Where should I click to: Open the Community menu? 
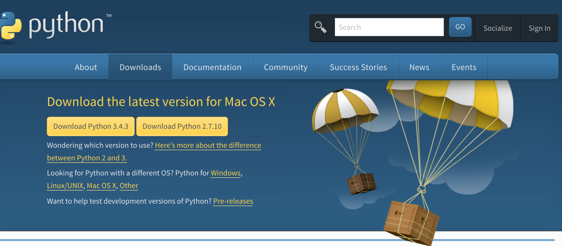pyautogui.click(x=286, y=67)
